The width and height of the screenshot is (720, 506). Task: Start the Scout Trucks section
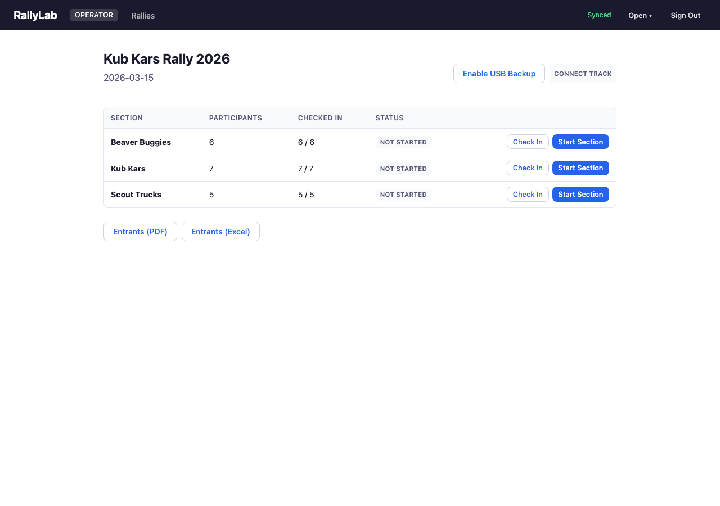[x=580, y=195]
